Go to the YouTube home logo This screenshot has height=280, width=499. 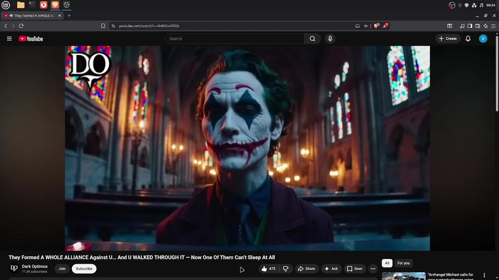pos(31,38)
